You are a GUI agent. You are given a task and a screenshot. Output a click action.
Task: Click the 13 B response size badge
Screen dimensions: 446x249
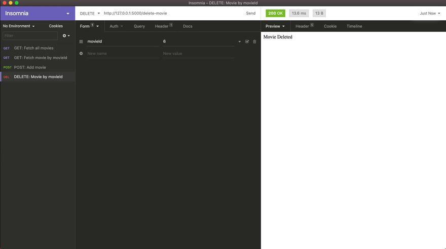(x=319, y=13)
